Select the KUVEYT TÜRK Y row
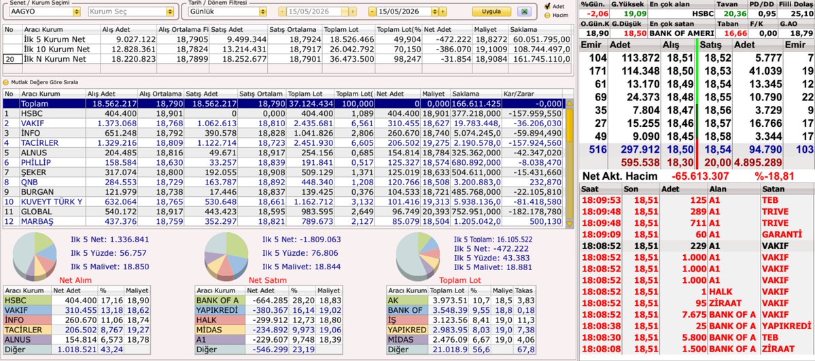 pos(283,202)
